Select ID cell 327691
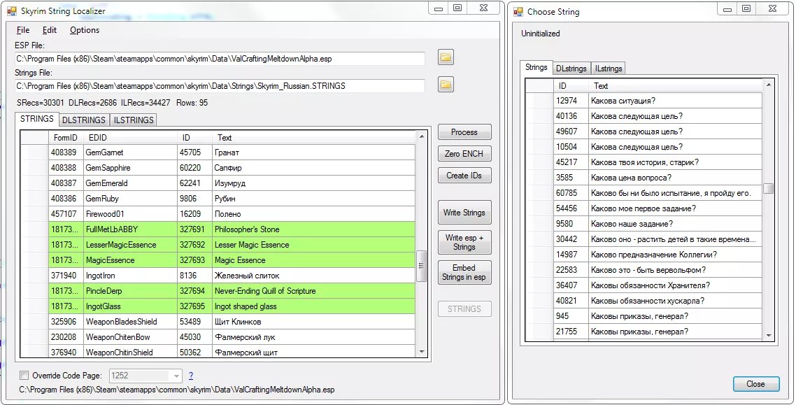The height and width of the screenshot is (405, 796). (x=195, y=229)
